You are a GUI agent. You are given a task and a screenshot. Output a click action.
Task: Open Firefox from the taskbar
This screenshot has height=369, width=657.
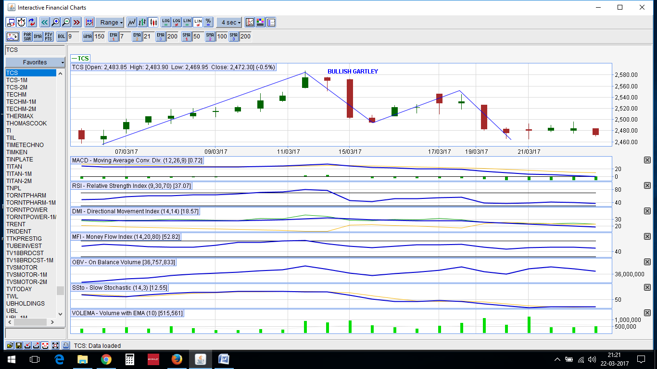(x=177, y=359)
